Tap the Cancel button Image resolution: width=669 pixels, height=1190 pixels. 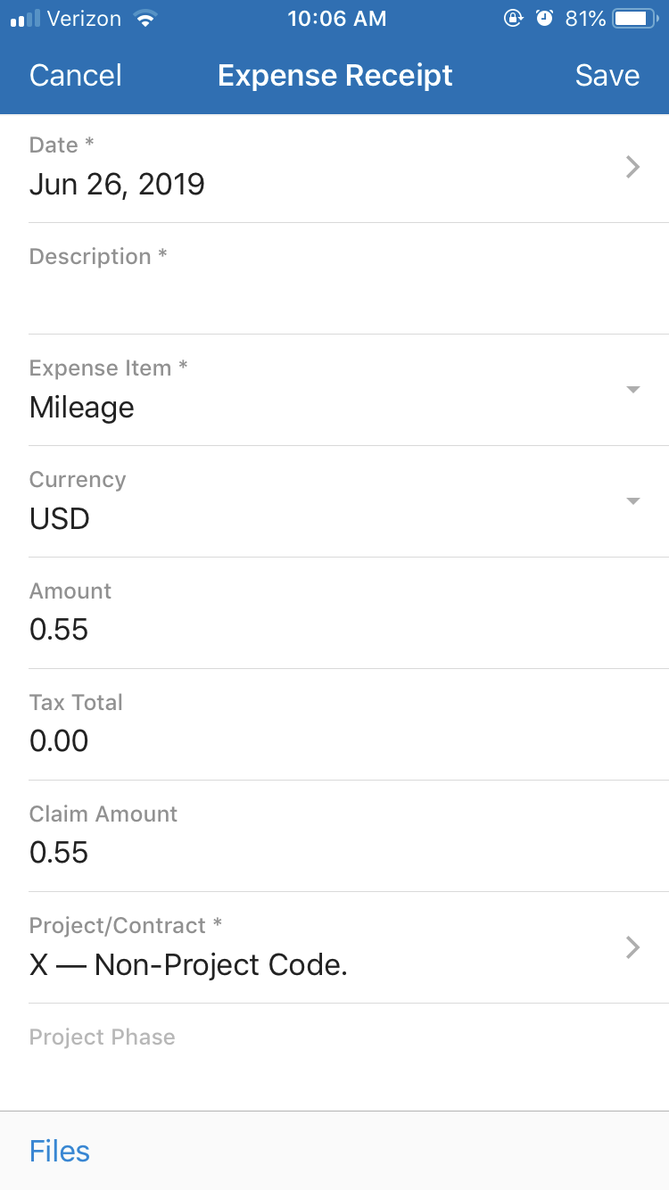coord(76,76)
